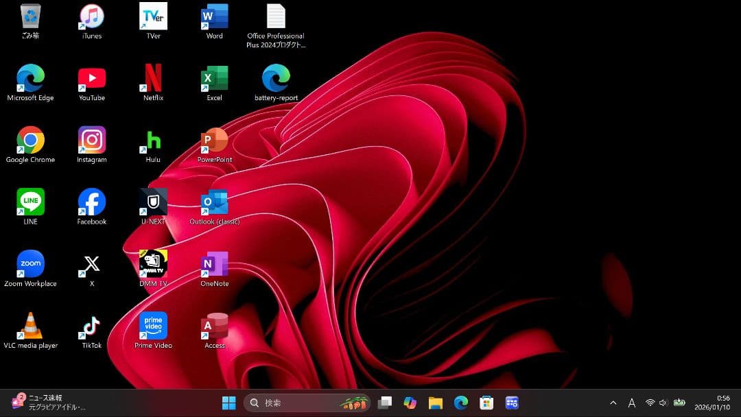The width and height of the screenshot is (741, 417).
Task: Open the Windows Start menu
Action: (228, 403)
